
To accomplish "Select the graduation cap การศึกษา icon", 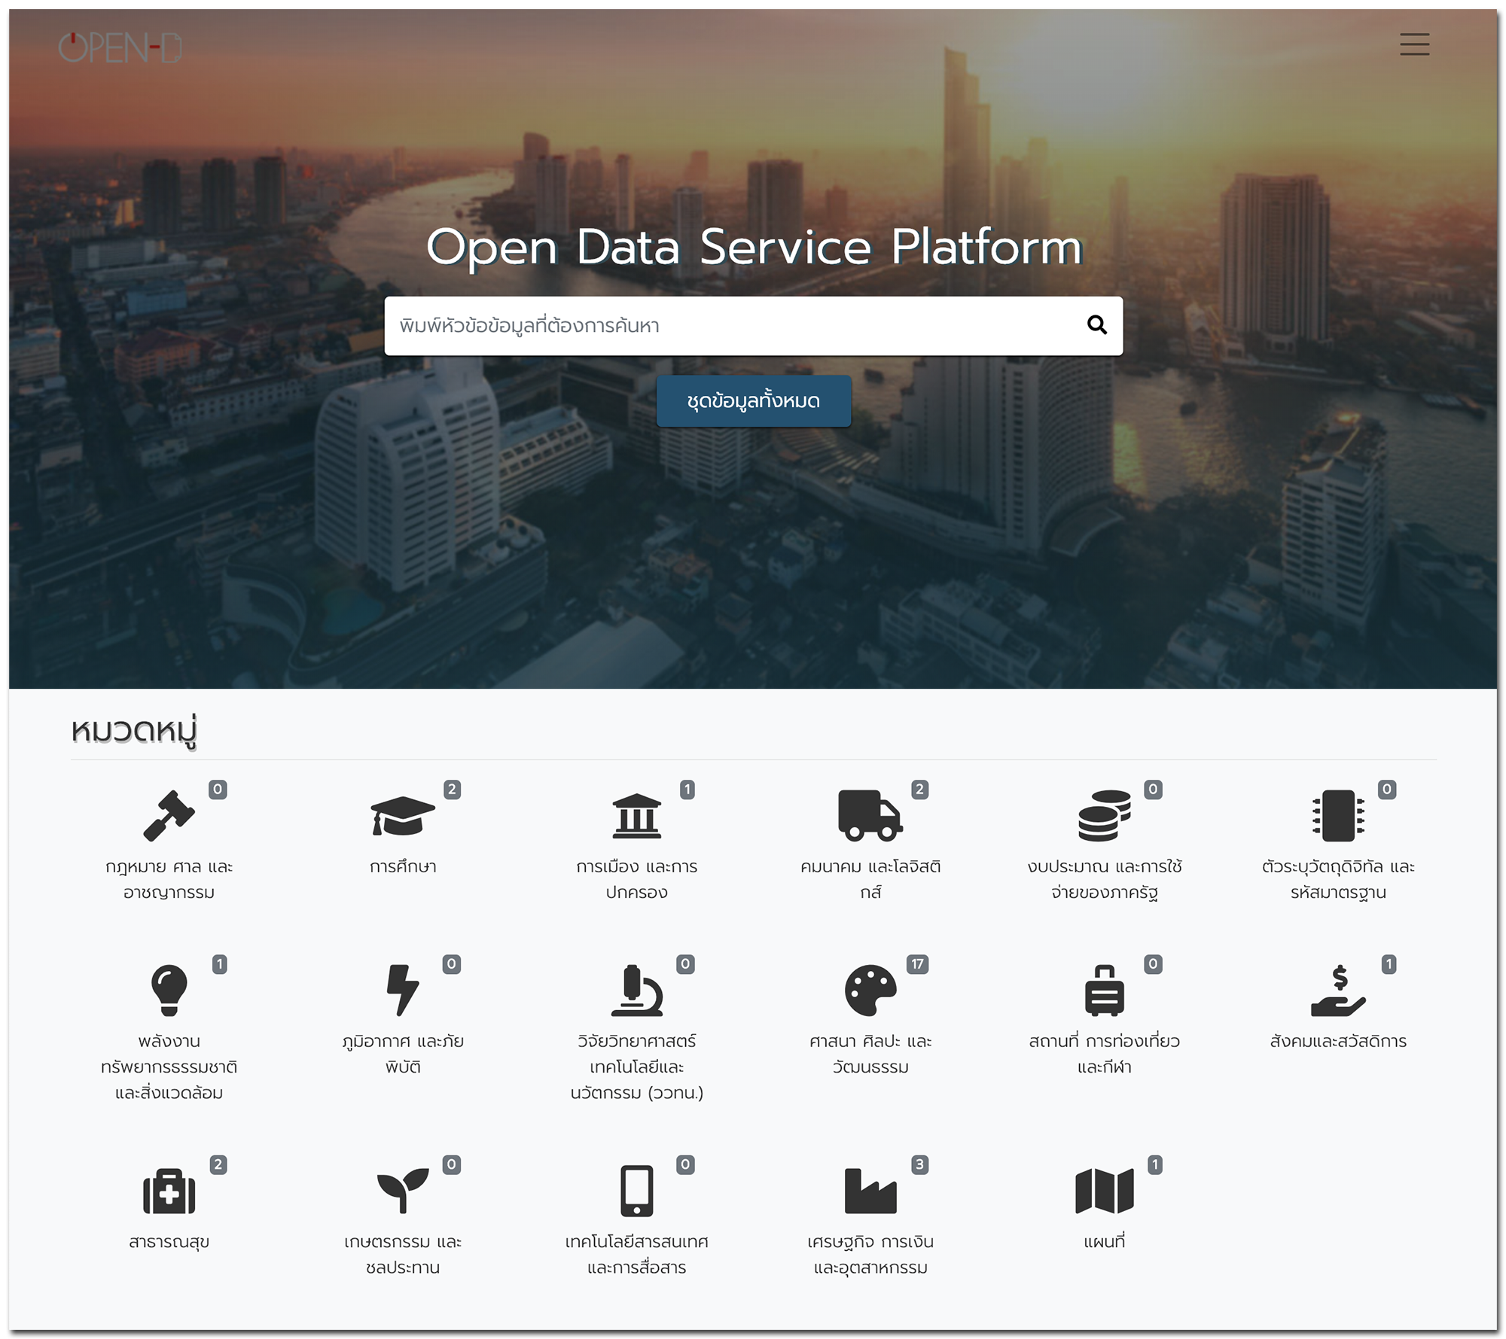I will coord(403,816).
